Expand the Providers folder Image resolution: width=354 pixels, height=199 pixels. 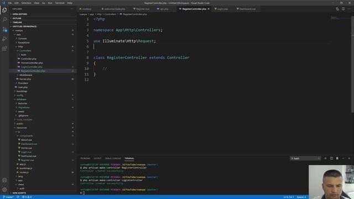click(x=23, y=83)
